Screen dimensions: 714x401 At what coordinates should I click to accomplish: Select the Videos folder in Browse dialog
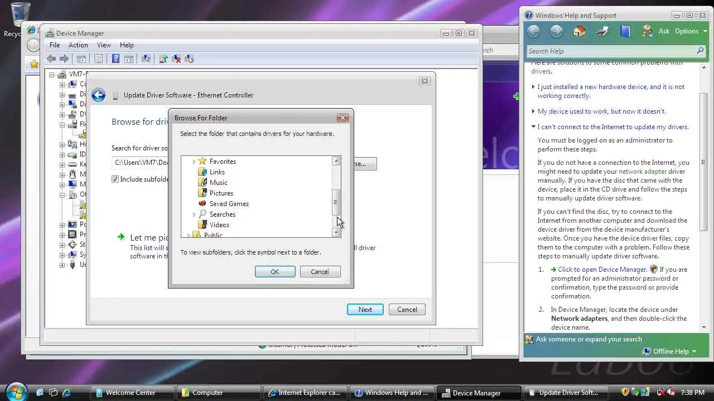(219, 225)
